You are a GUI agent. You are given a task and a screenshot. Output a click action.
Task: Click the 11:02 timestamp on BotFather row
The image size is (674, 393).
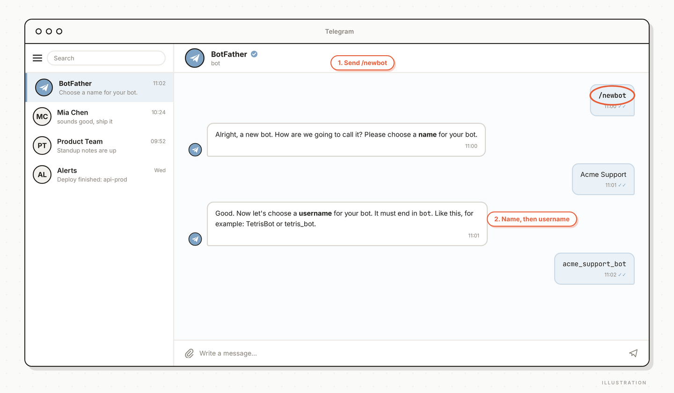[159, 83]
